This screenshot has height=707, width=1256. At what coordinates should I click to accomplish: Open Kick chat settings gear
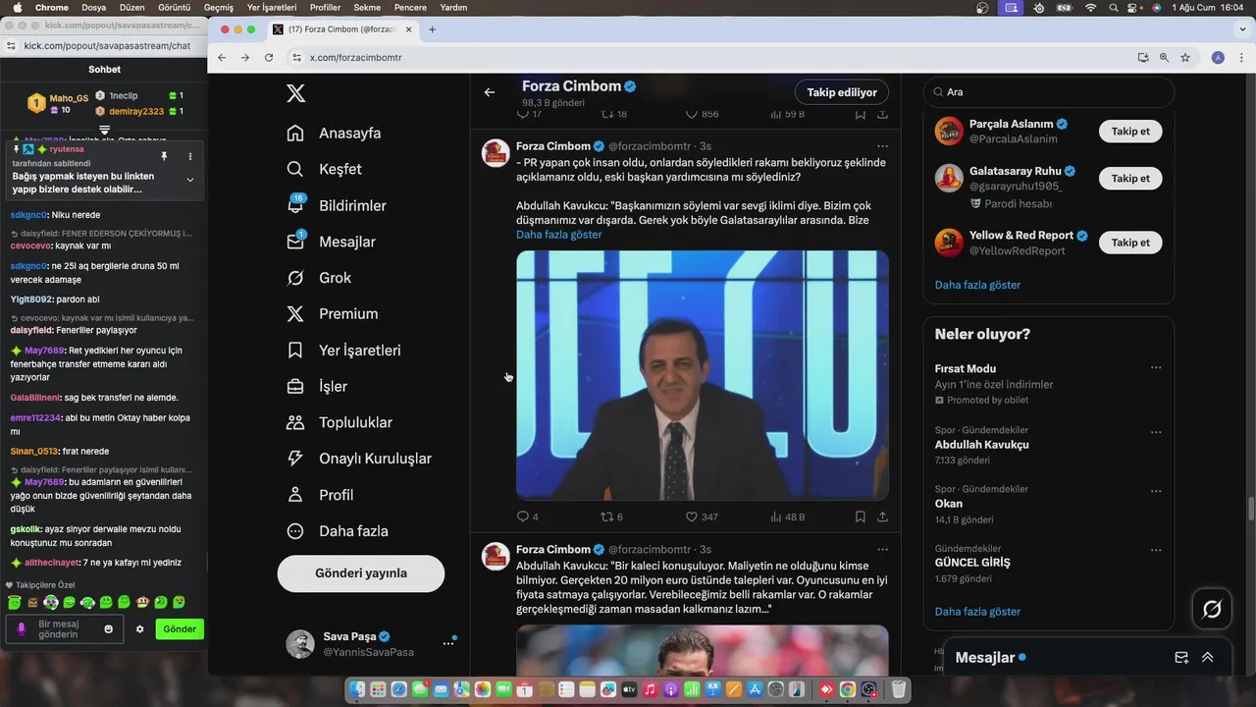coord(139,629)
